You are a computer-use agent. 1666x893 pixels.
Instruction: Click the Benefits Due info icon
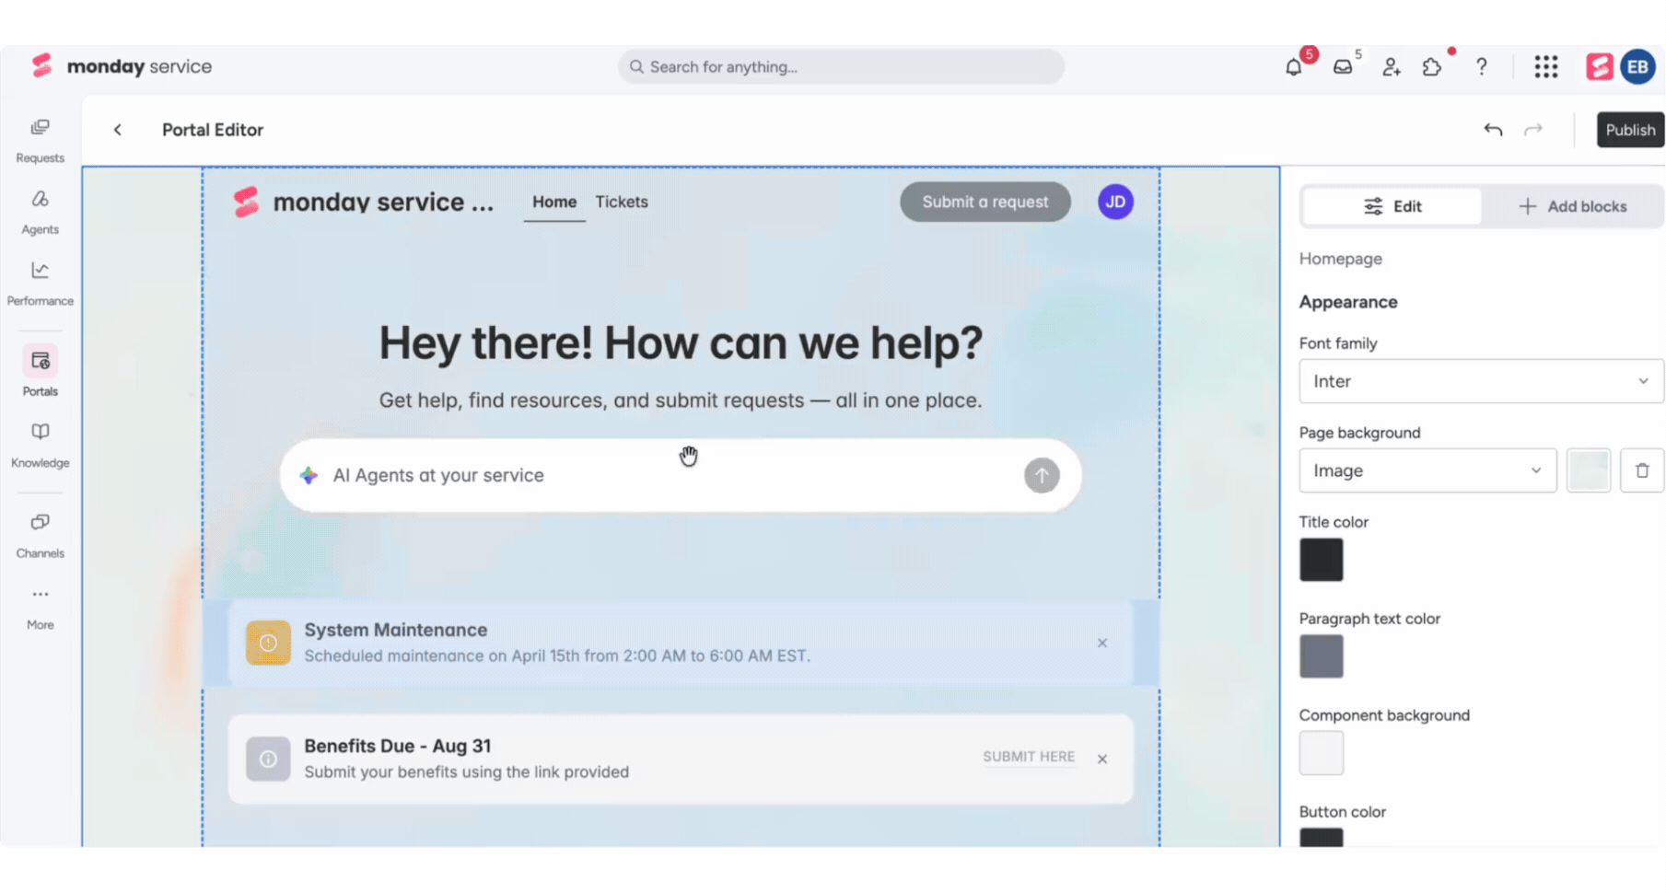point(268,759)
